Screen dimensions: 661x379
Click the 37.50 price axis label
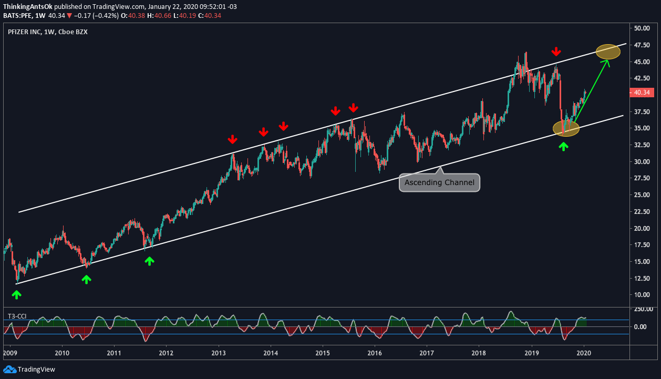pyautogui.click(x=643, y=111)
